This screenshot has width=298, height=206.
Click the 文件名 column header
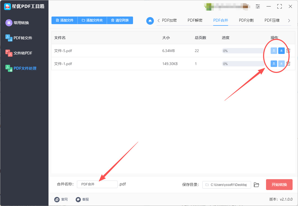coord(60,38)
